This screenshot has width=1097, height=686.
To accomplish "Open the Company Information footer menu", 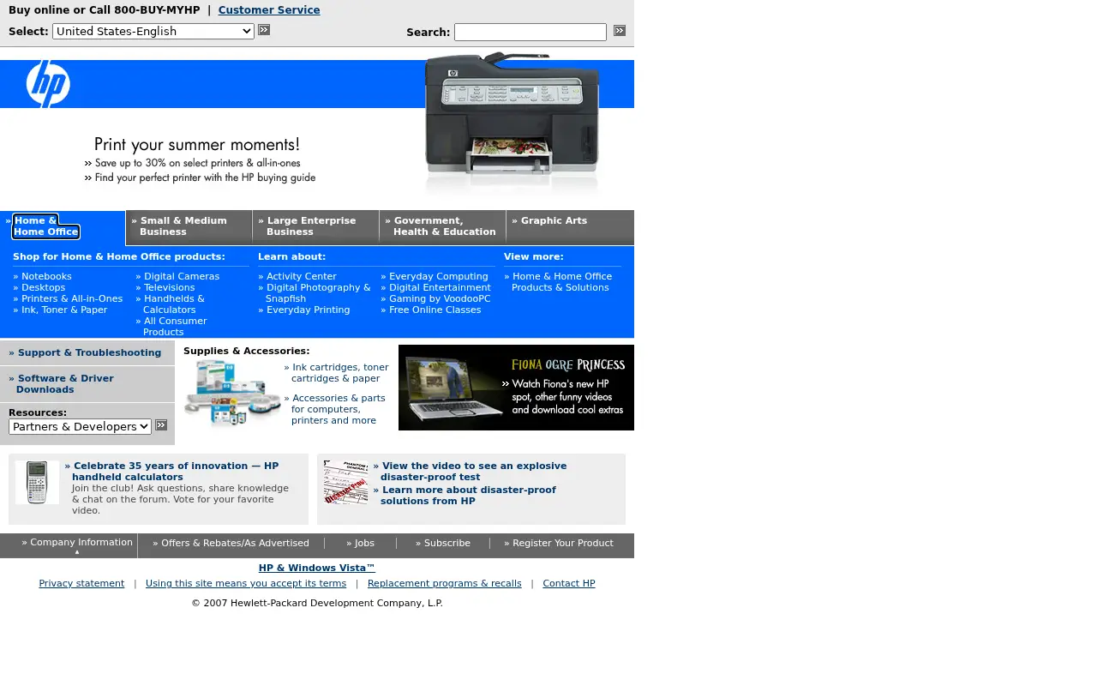I will 77,543.
